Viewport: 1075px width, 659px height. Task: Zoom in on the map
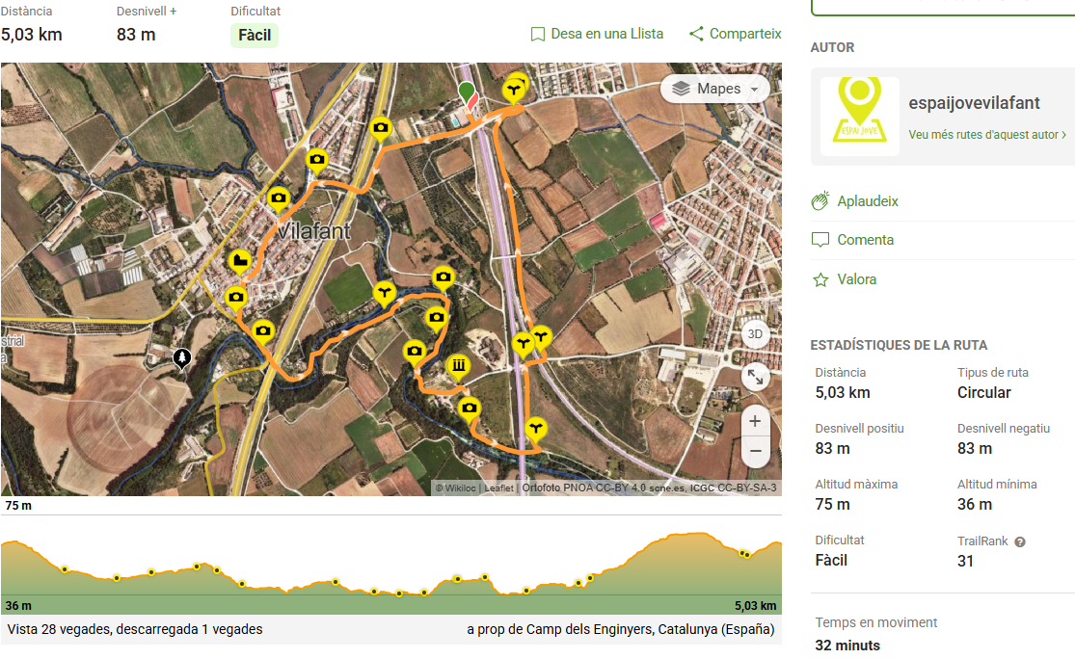pyautogui.click(x=755, y=421)
